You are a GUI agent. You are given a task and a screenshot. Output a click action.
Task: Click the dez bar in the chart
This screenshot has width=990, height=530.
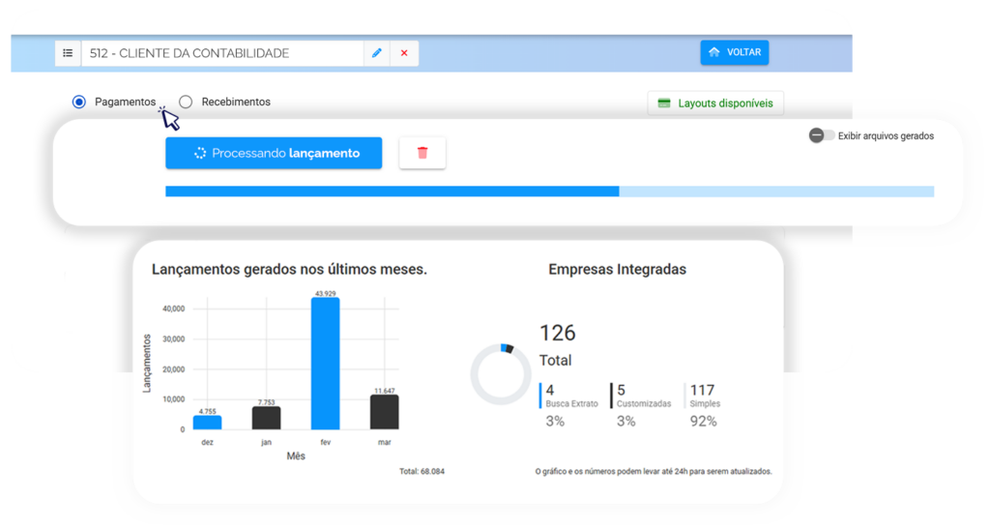point(207,423)
